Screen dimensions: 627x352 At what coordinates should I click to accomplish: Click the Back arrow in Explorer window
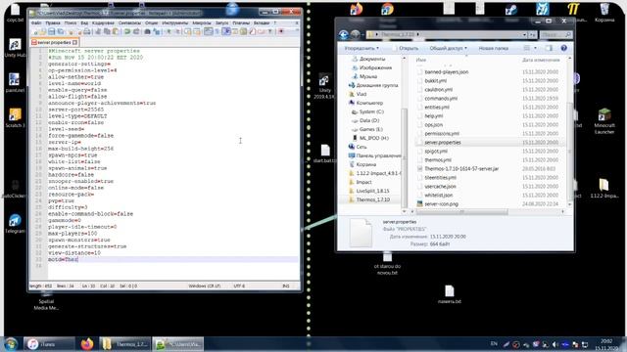coord(344,35)
